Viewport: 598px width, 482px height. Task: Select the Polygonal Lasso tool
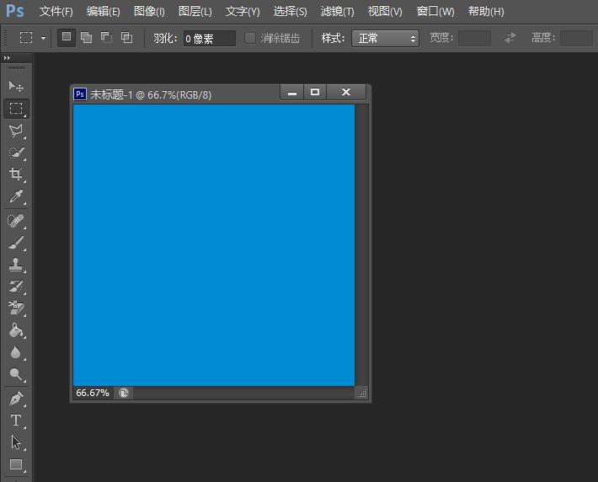16,131
